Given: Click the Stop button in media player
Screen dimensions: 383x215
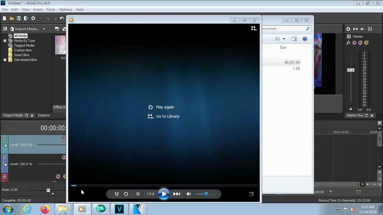Looking at the screenshot, I should click(x=138, y=194).
